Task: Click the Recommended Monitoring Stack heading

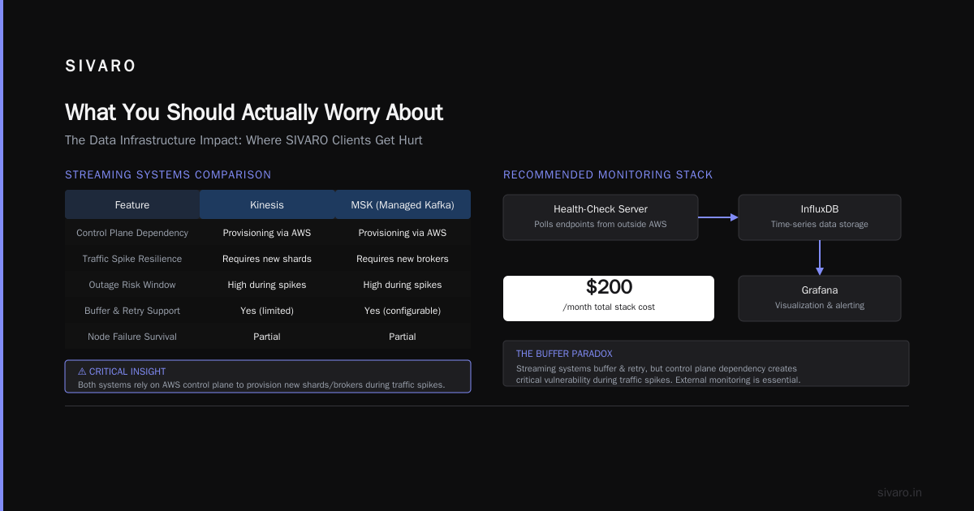Action: point(608,174)
